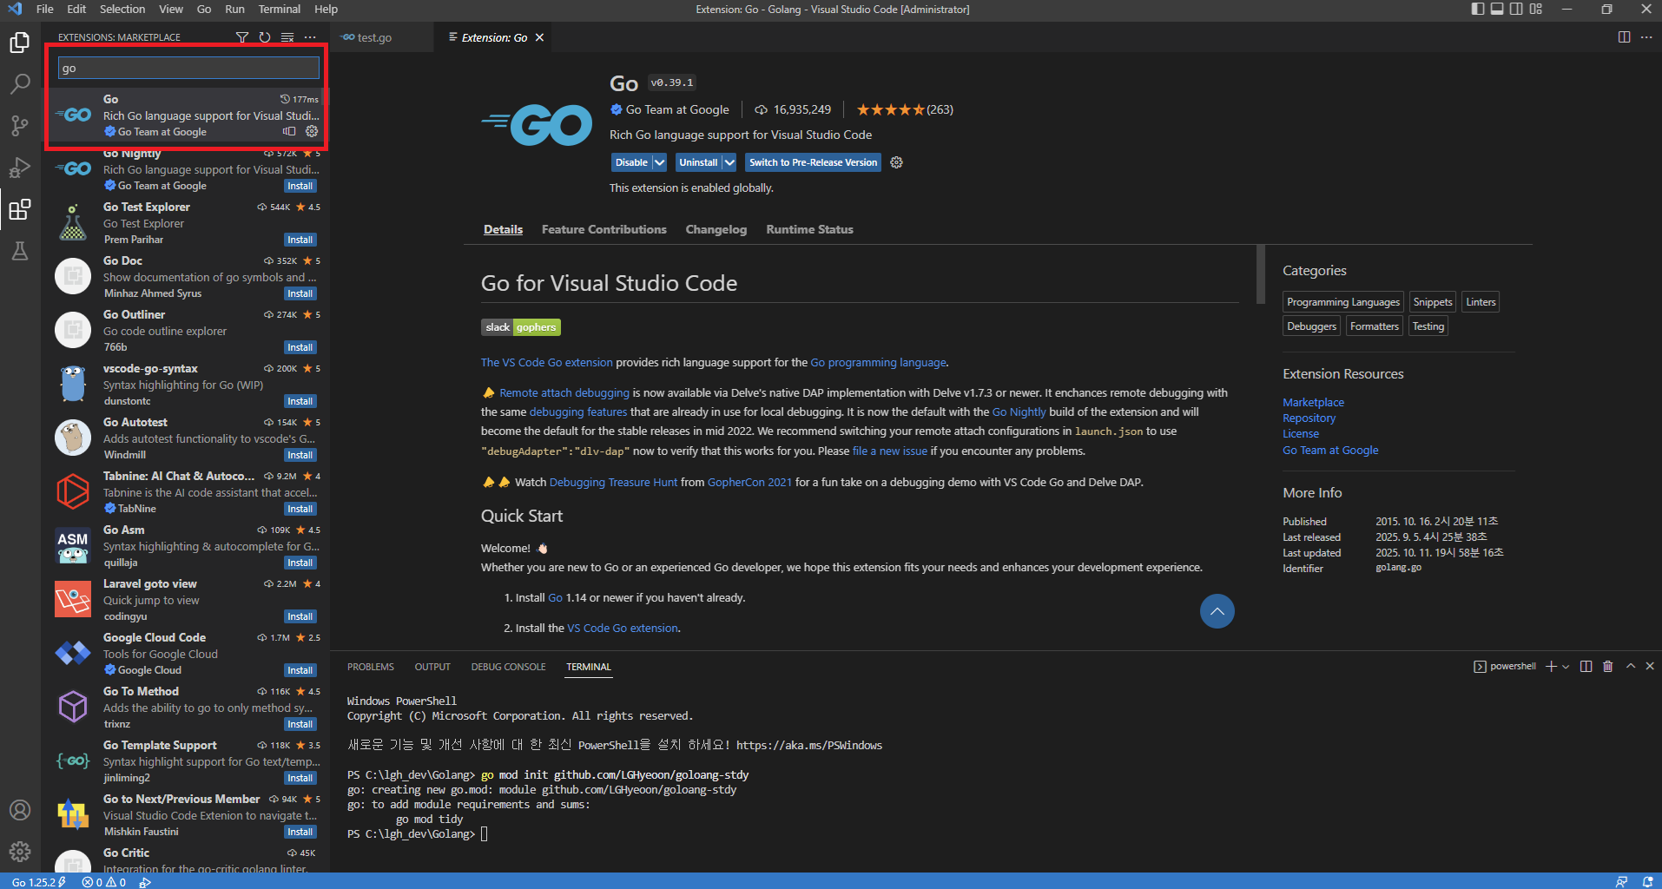Split the editor right

coord(1624,37)
